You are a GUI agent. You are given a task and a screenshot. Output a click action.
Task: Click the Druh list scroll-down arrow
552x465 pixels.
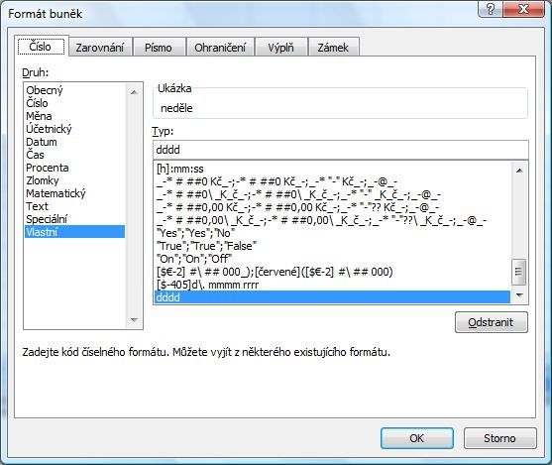click(134, 320)
